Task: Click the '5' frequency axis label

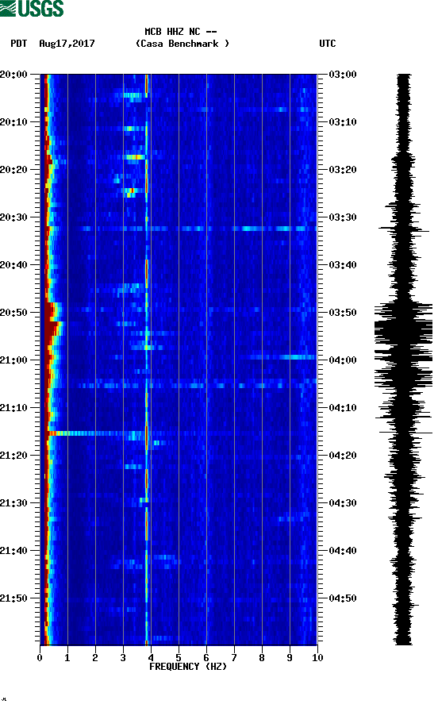Action: coord(179,658)
